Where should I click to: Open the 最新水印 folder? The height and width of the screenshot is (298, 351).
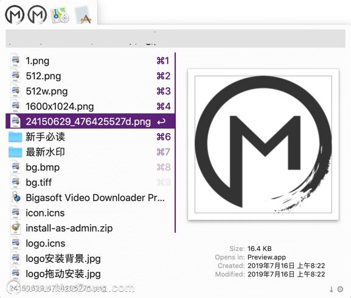[x=90, y=152]
